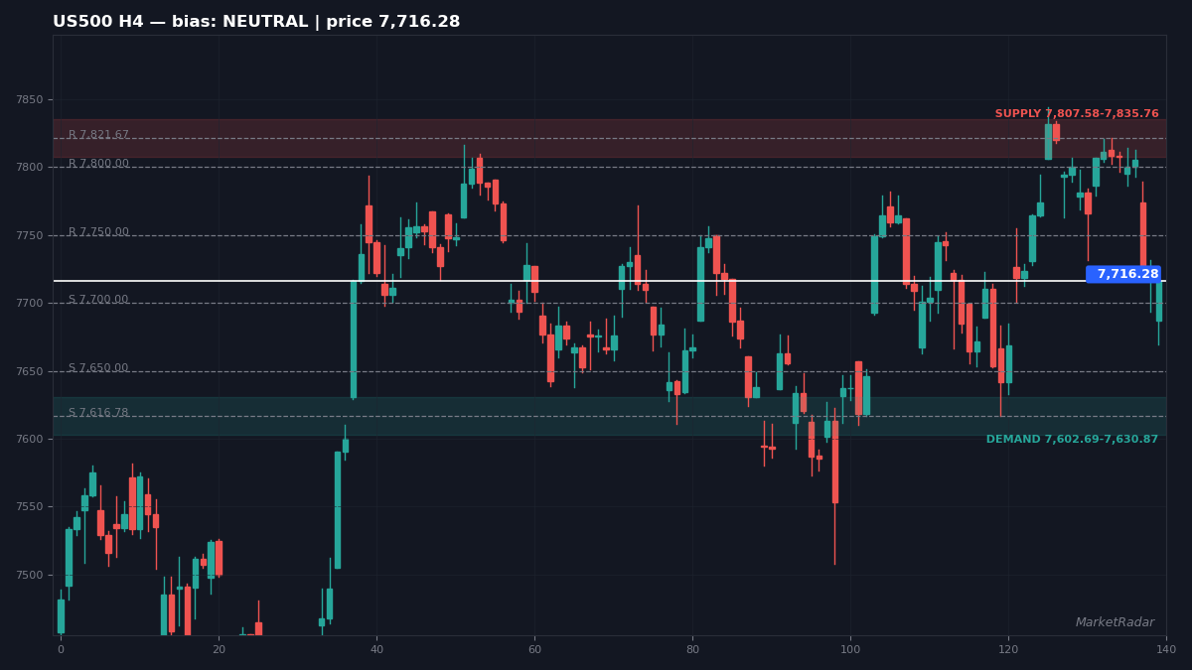1192x670 pixels.
Task: Click x-axis tick 0
Action: tap(61, 650)
